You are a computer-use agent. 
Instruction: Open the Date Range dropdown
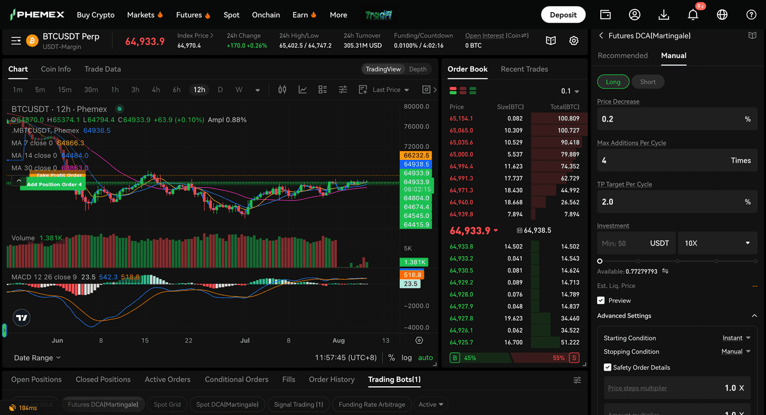pos(38,358)
